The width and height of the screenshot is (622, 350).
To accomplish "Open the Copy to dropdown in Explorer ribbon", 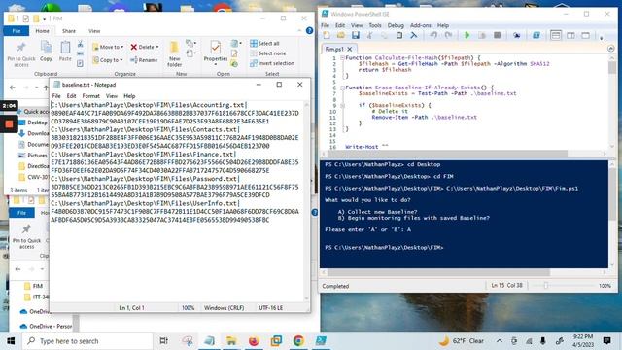I will coord(107,60).
